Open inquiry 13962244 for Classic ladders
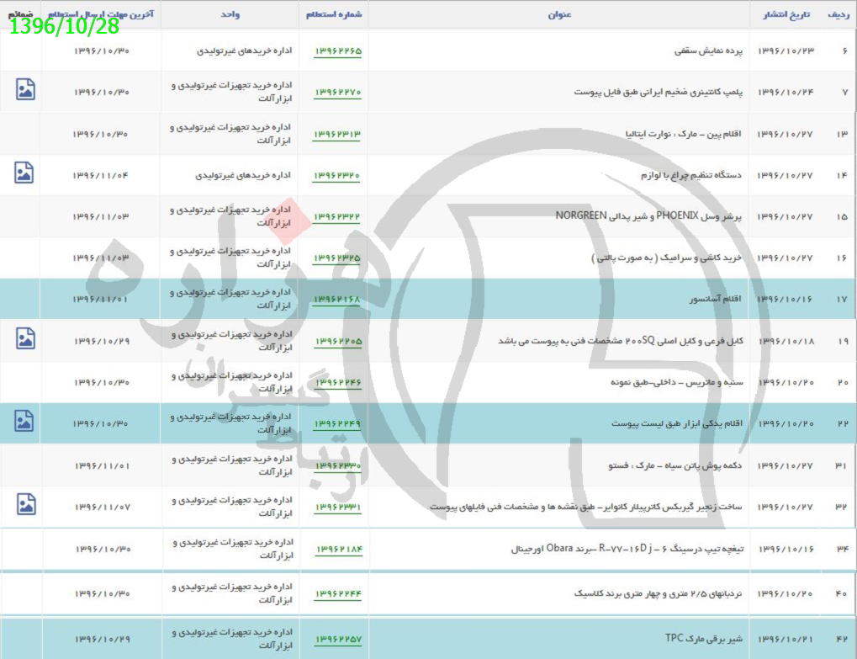The height and width of the screenshot is (659, 857). (339, 593)
